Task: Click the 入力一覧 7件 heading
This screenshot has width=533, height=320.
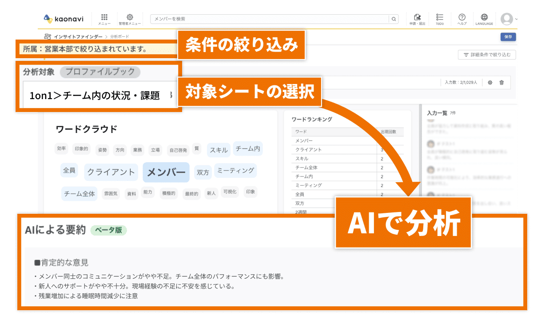Action: point(441,113)
